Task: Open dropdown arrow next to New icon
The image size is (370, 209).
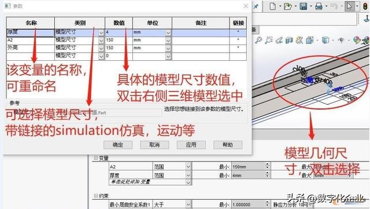Action: click(x=280, y=6)
